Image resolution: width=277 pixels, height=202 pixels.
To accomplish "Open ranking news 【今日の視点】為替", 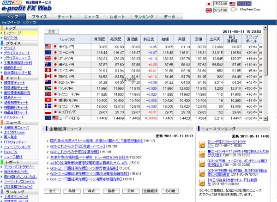I will [x=232, y=182].
